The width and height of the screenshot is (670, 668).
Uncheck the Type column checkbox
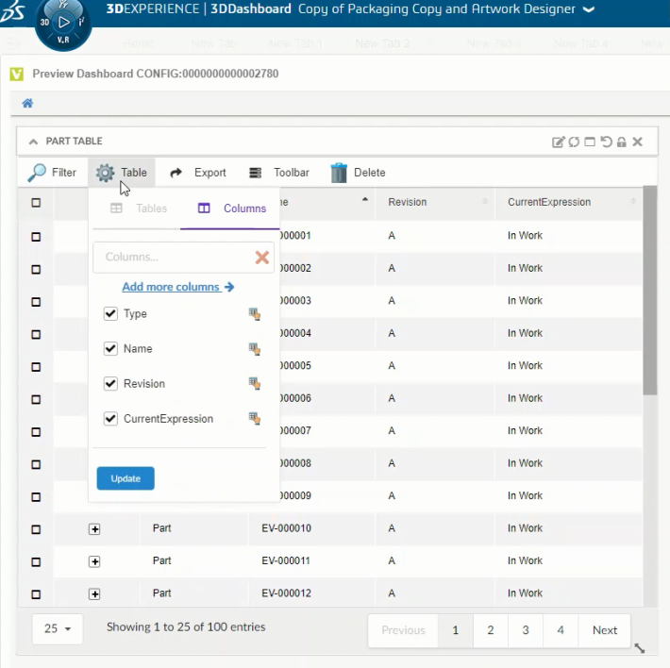[x=110, y=314]
